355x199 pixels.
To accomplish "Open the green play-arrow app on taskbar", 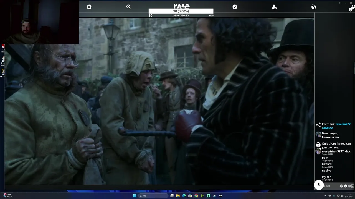I will [x=202, y=196].
